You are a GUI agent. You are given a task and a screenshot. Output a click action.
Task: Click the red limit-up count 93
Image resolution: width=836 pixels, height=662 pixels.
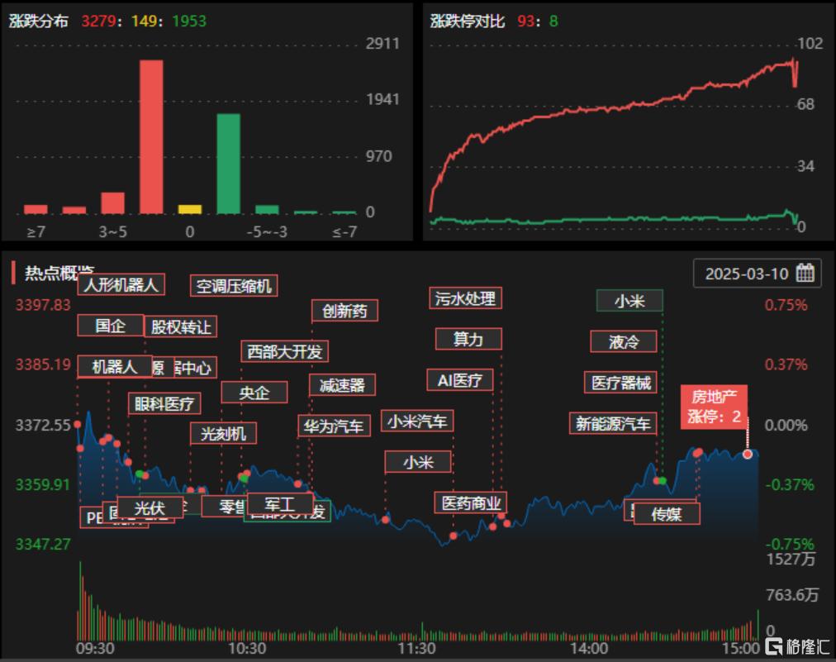tap(525, 21)
